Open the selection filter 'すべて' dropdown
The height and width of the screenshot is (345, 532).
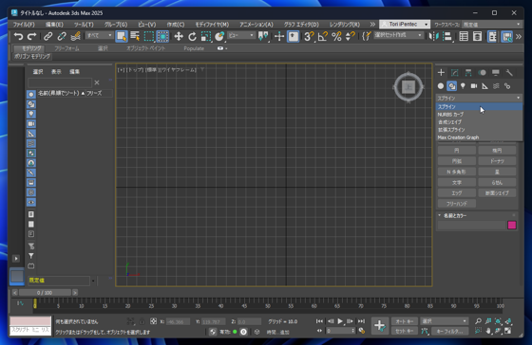point(100,35)
